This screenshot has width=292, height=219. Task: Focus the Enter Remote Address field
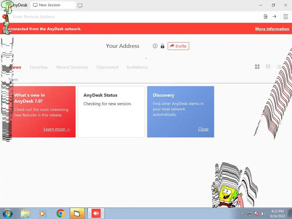[136, 17]
